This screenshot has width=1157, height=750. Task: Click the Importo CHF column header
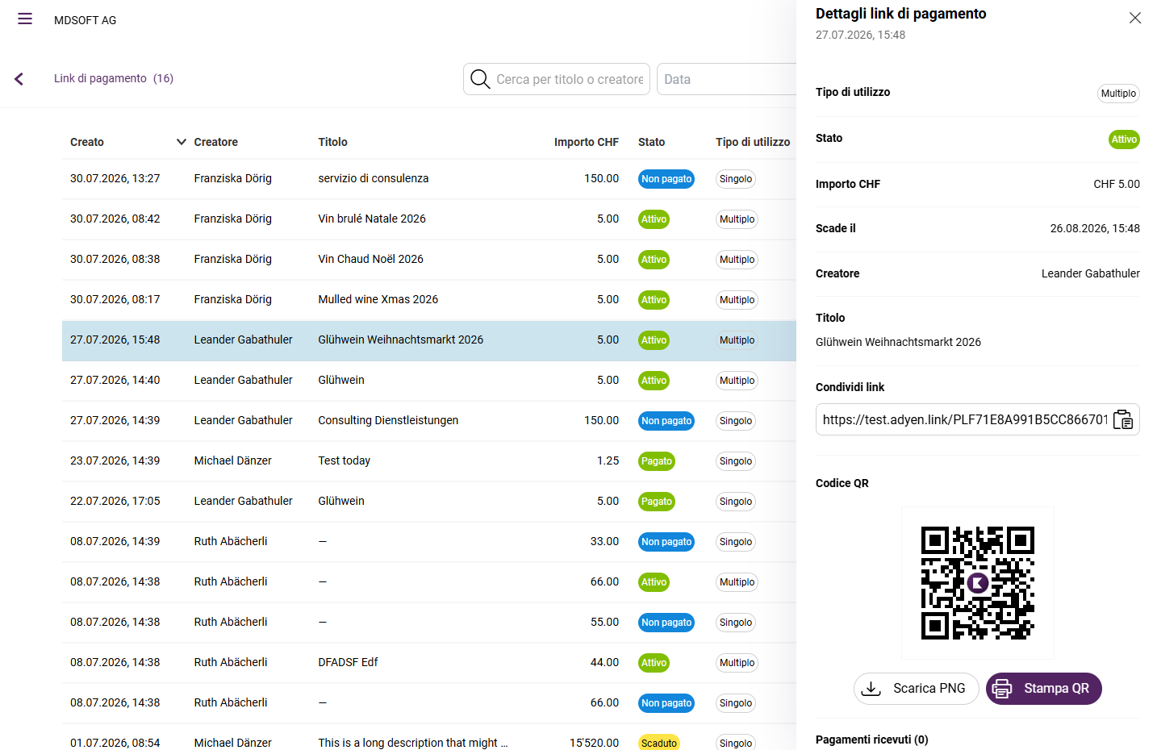586,142
